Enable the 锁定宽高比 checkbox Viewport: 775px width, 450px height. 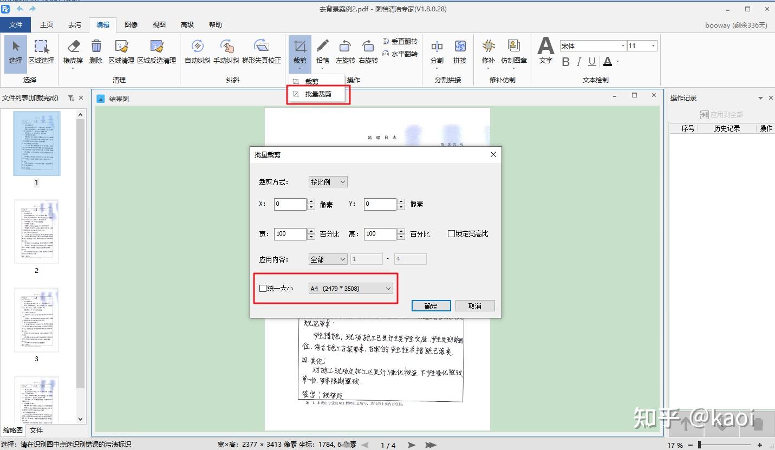point(451,234)
